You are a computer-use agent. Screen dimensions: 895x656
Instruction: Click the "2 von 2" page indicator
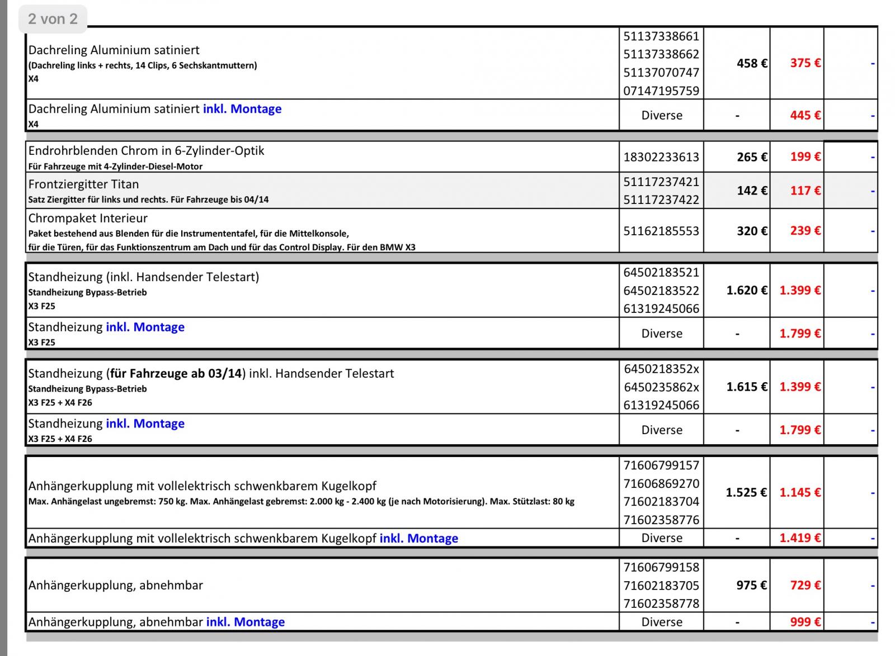53,18
